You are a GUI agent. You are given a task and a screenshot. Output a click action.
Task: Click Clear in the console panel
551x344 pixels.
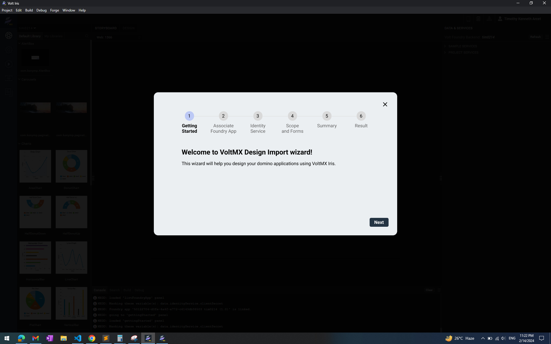(429, 290)
